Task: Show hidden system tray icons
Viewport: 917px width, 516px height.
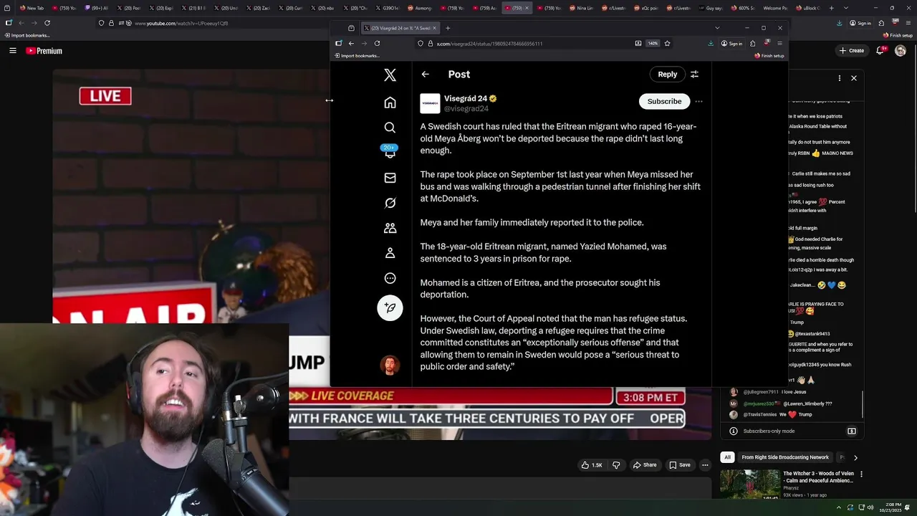Action: pos(839,507)
